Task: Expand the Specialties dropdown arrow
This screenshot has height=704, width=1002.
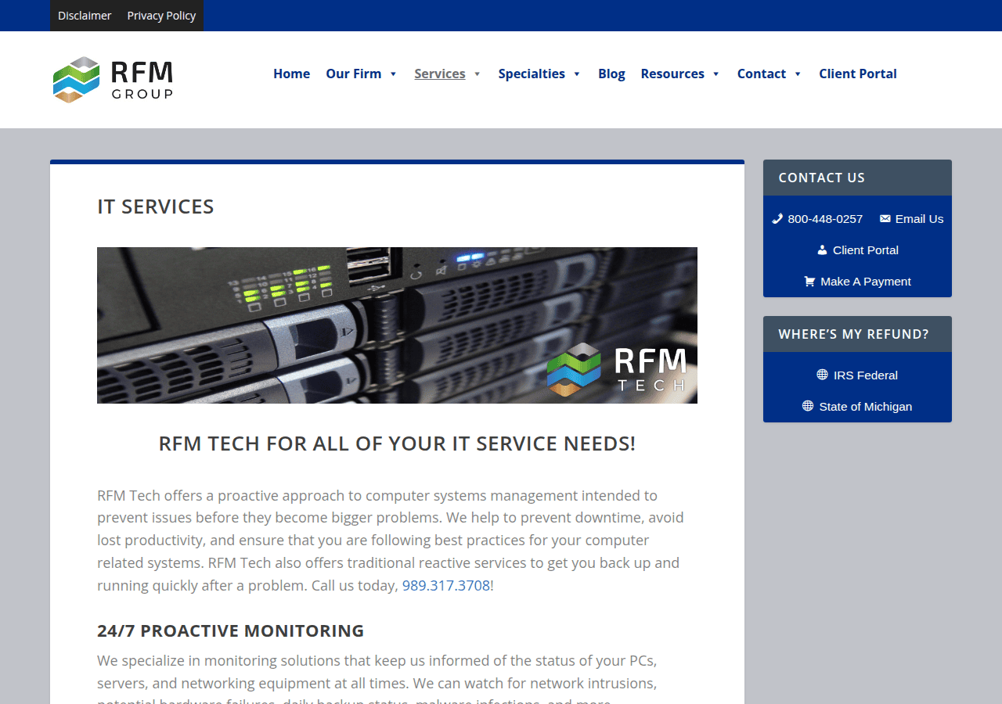Action: click(577, 74)
